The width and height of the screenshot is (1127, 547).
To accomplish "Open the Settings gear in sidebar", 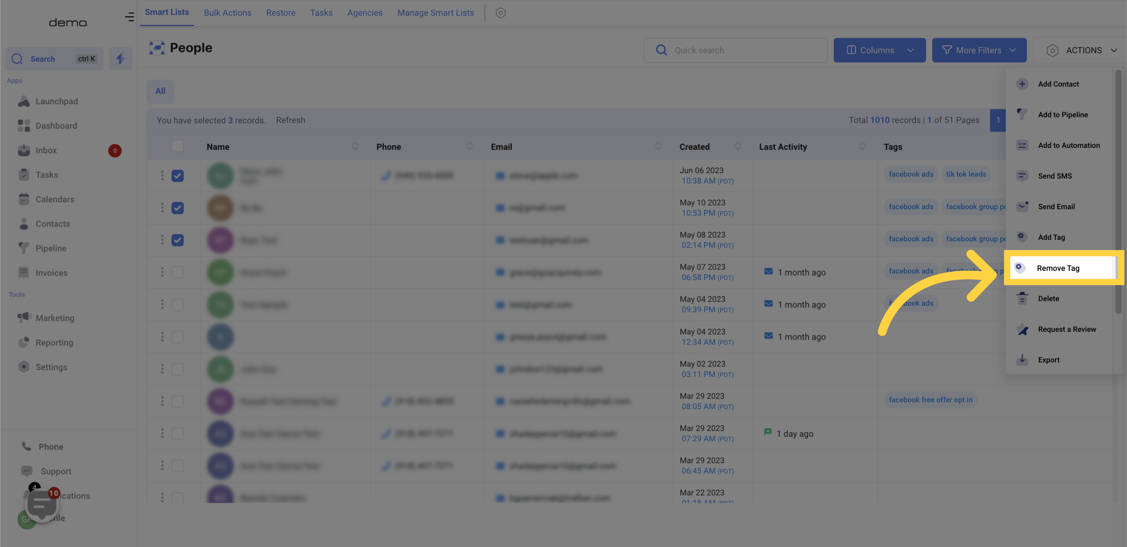I will pos(24,367).
